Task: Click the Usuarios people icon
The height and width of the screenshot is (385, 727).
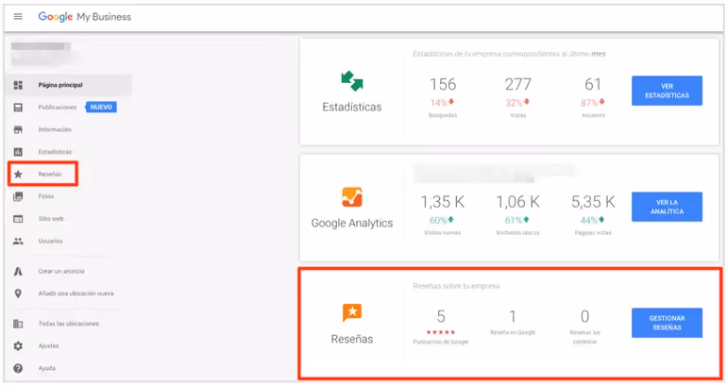Action: (18, 241)
